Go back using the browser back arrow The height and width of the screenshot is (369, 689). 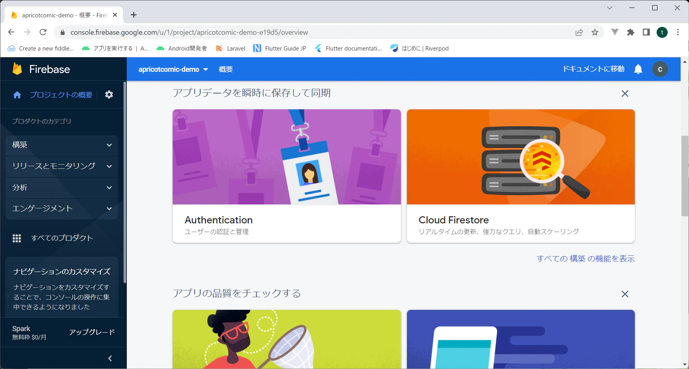click(11, 32)
